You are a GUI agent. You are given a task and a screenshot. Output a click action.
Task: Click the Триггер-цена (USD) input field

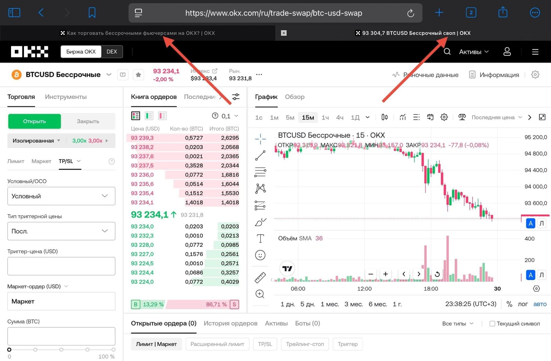[61, 266]
